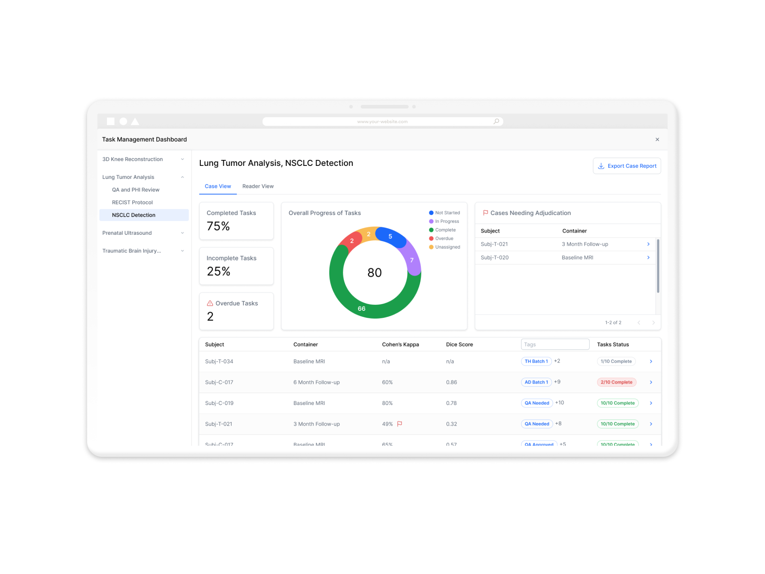
Task: Click the search magnifier in address bar
Action: [496, 122]
